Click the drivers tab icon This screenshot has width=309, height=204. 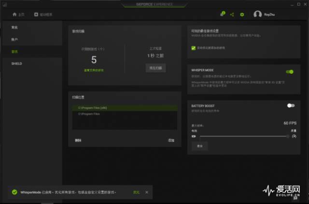click(36, 14)
